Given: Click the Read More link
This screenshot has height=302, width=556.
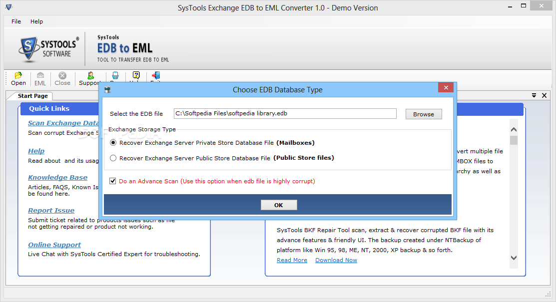Looking at the screenshot, I should point(292,260).
